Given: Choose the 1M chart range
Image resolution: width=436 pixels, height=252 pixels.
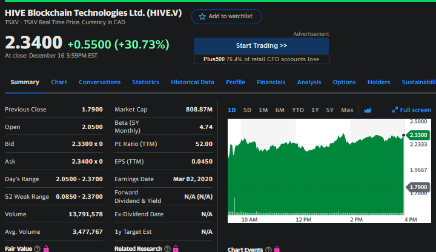Looking at the screenshot, I should click(263, 110).
